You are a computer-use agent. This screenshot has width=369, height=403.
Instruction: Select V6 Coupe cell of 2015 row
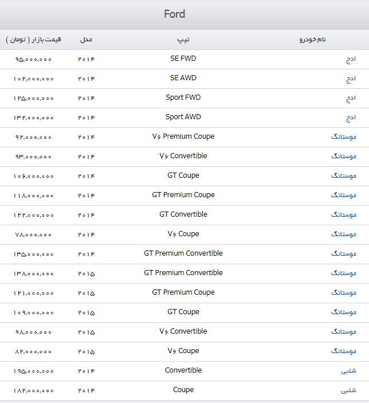(x=183, y=351)
